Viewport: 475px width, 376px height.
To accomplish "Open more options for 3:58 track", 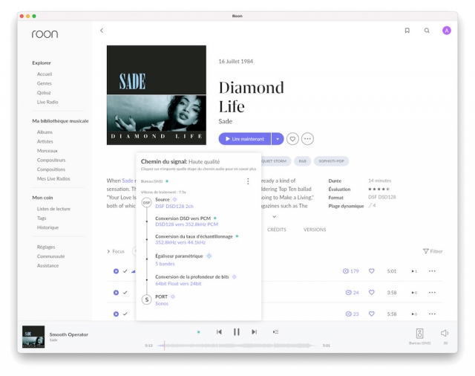I will click(432, 293).
